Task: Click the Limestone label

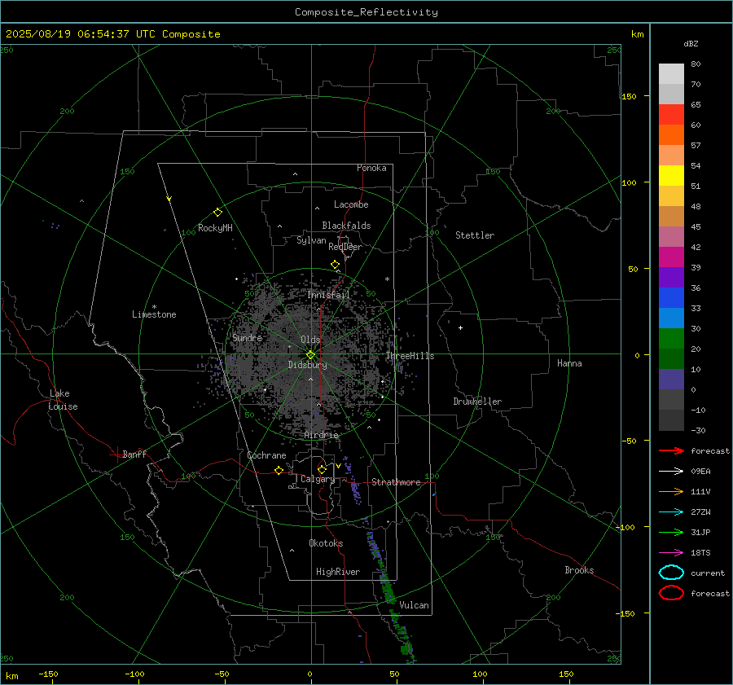Action: coord(154,314)
